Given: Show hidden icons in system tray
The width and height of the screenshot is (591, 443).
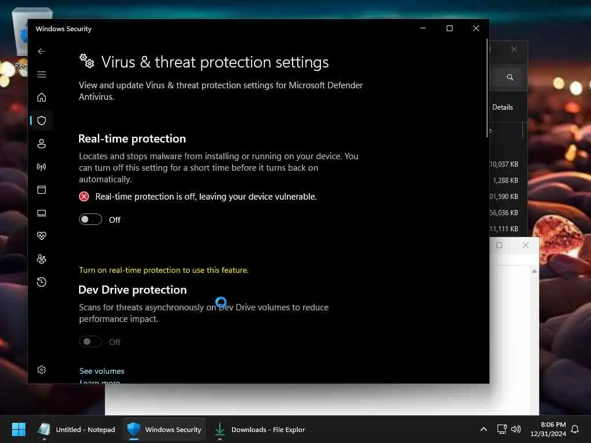Looking at the screenshot, I should coord(484,429).
